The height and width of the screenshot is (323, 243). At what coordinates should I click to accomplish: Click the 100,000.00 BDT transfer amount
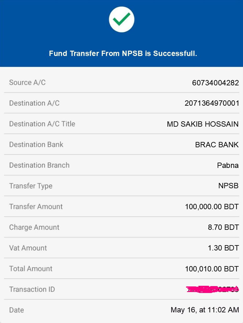[x=212, y=207]
